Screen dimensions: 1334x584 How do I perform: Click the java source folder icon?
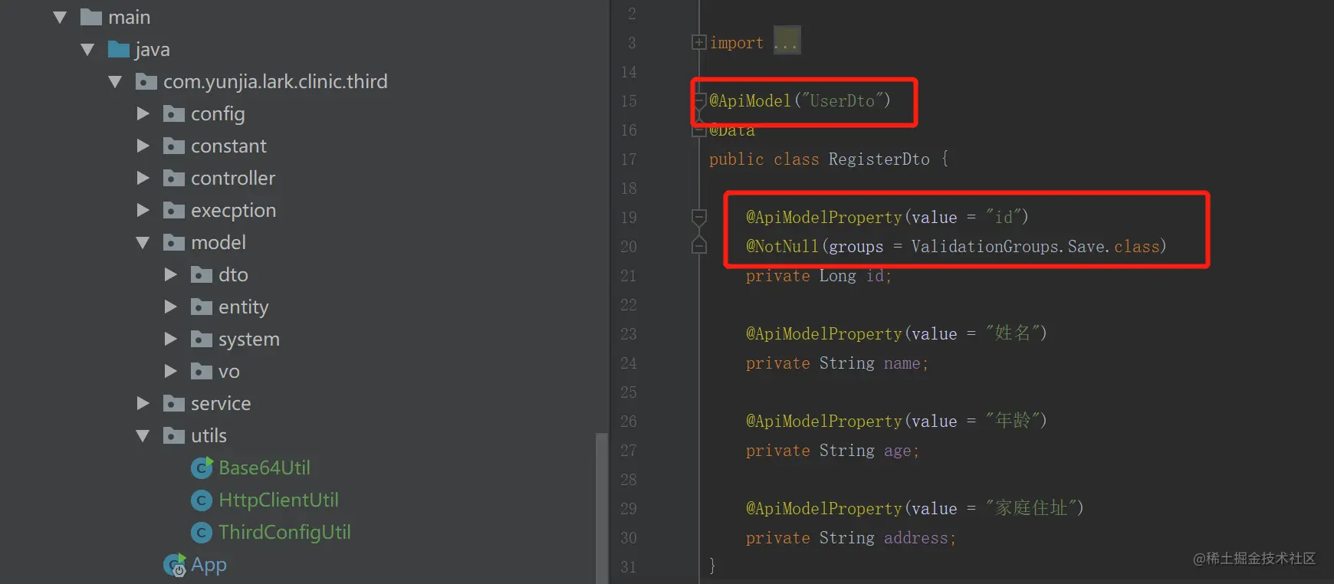click(x=119, y=49)
